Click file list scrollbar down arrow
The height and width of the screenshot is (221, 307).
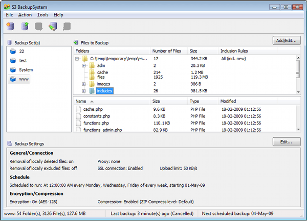(x=298, y=129)
